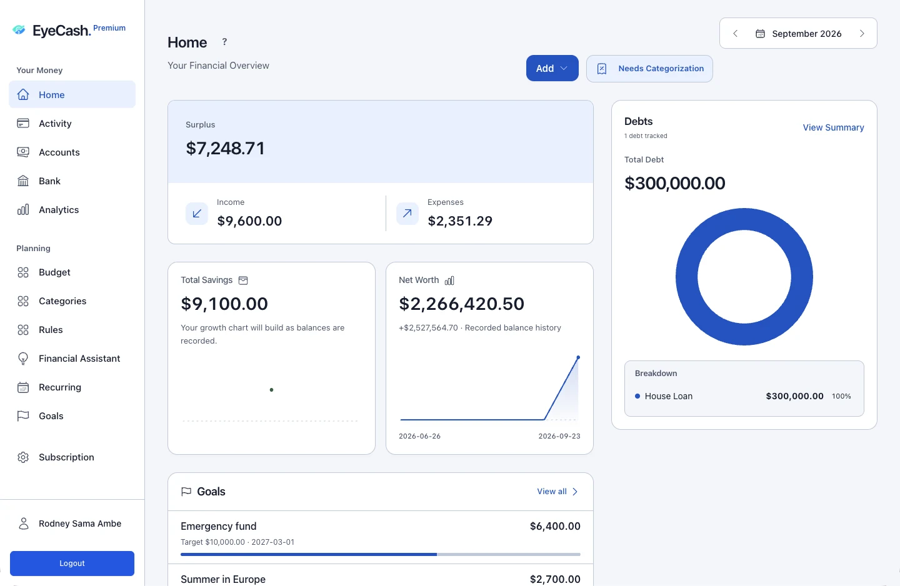900x586 pixels.
Task: Click the Logout button
Action: 72,564
